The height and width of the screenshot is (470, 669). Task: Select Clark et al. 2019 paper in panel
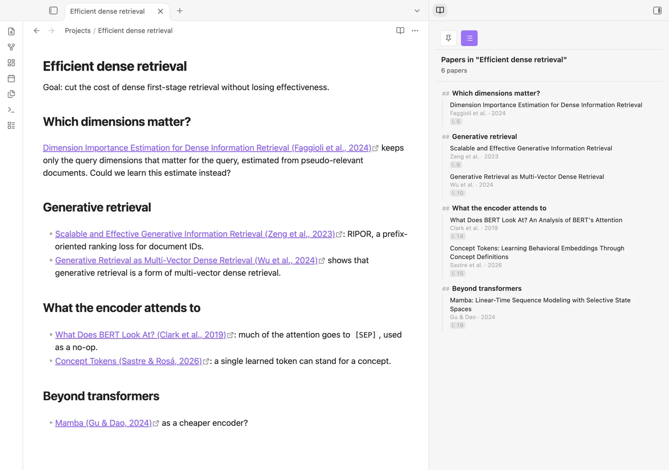point(536,228)
